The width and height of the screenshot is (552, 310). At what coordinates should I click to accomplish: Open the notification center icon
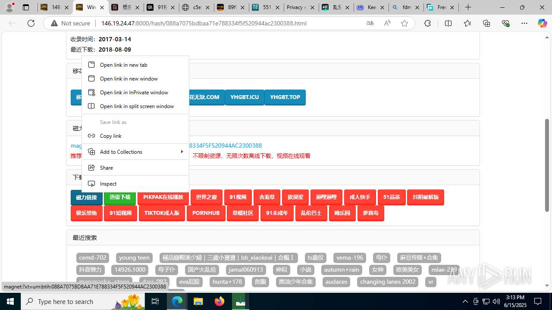[x=538, y=301]
